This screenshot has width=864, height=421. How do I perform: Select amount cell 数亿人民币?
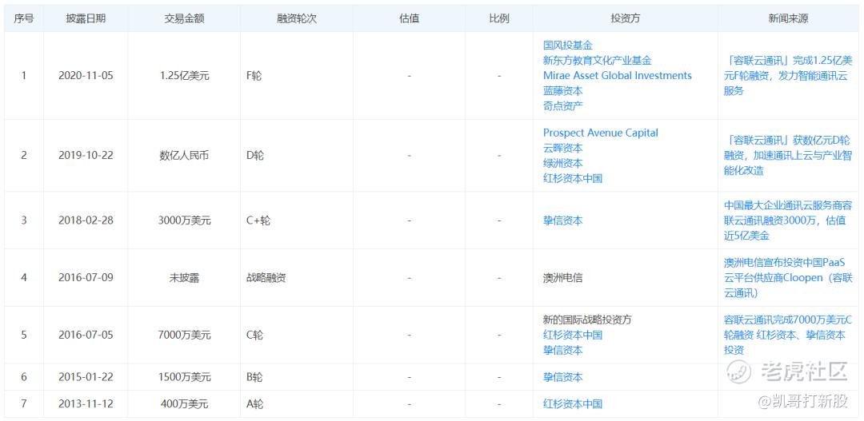click(185, 155)
